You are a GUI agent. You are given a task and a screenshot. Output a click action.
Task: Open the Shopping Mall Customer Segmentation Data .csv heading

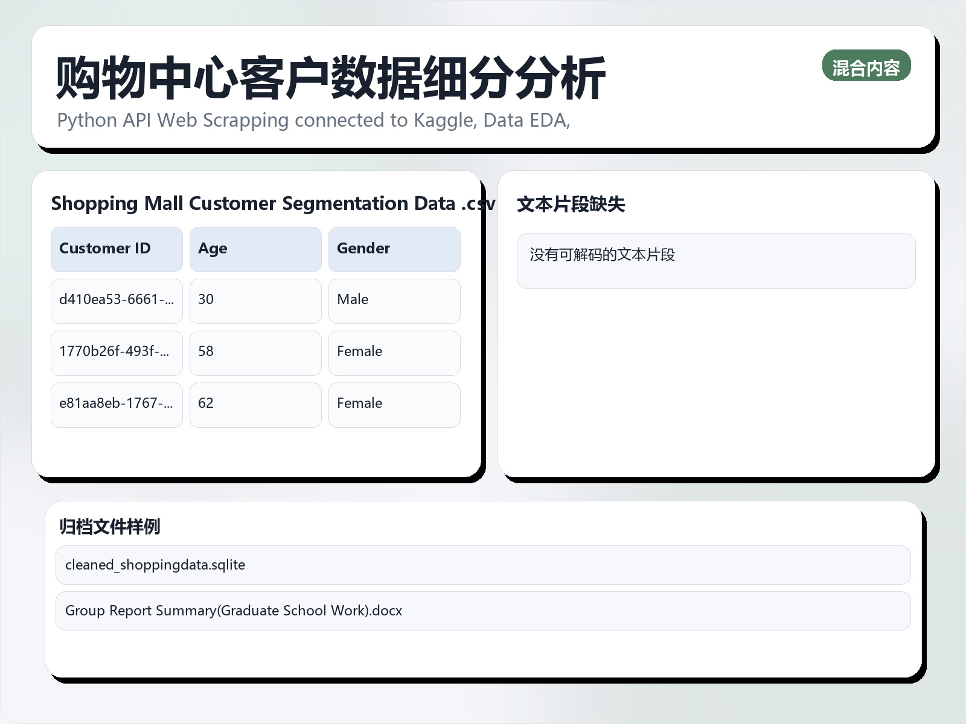pyautogui.click(x=272, y=203)
